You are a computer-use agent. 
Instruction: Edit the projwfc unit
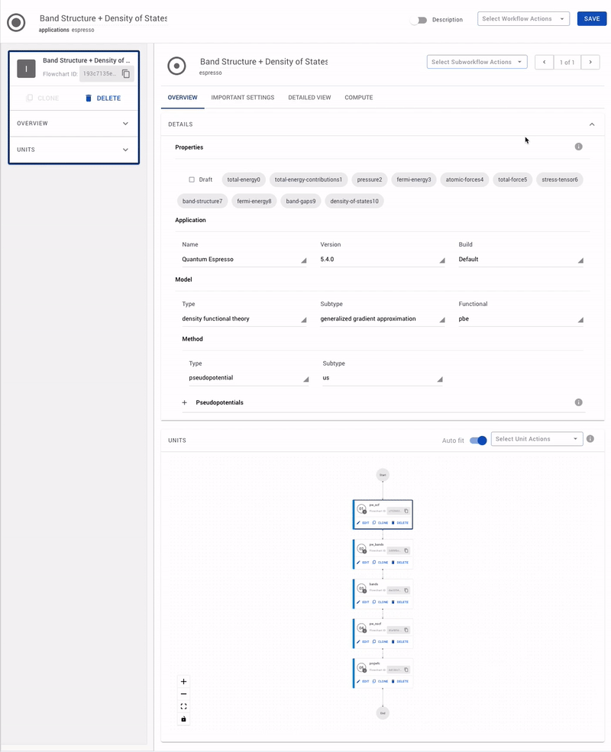click(363, 682)
